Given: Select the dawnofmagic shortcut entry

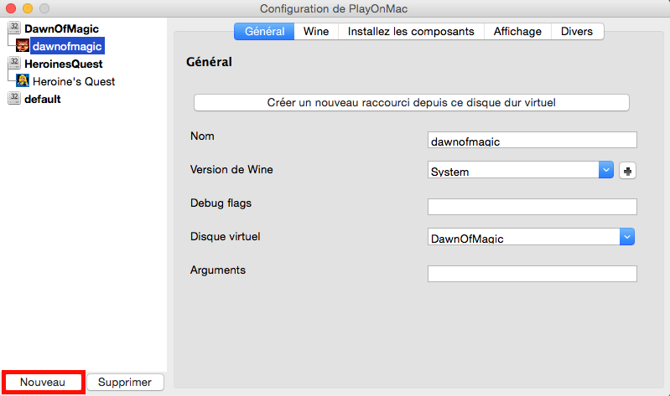Looking at the screenshot, I should point(67,46).
